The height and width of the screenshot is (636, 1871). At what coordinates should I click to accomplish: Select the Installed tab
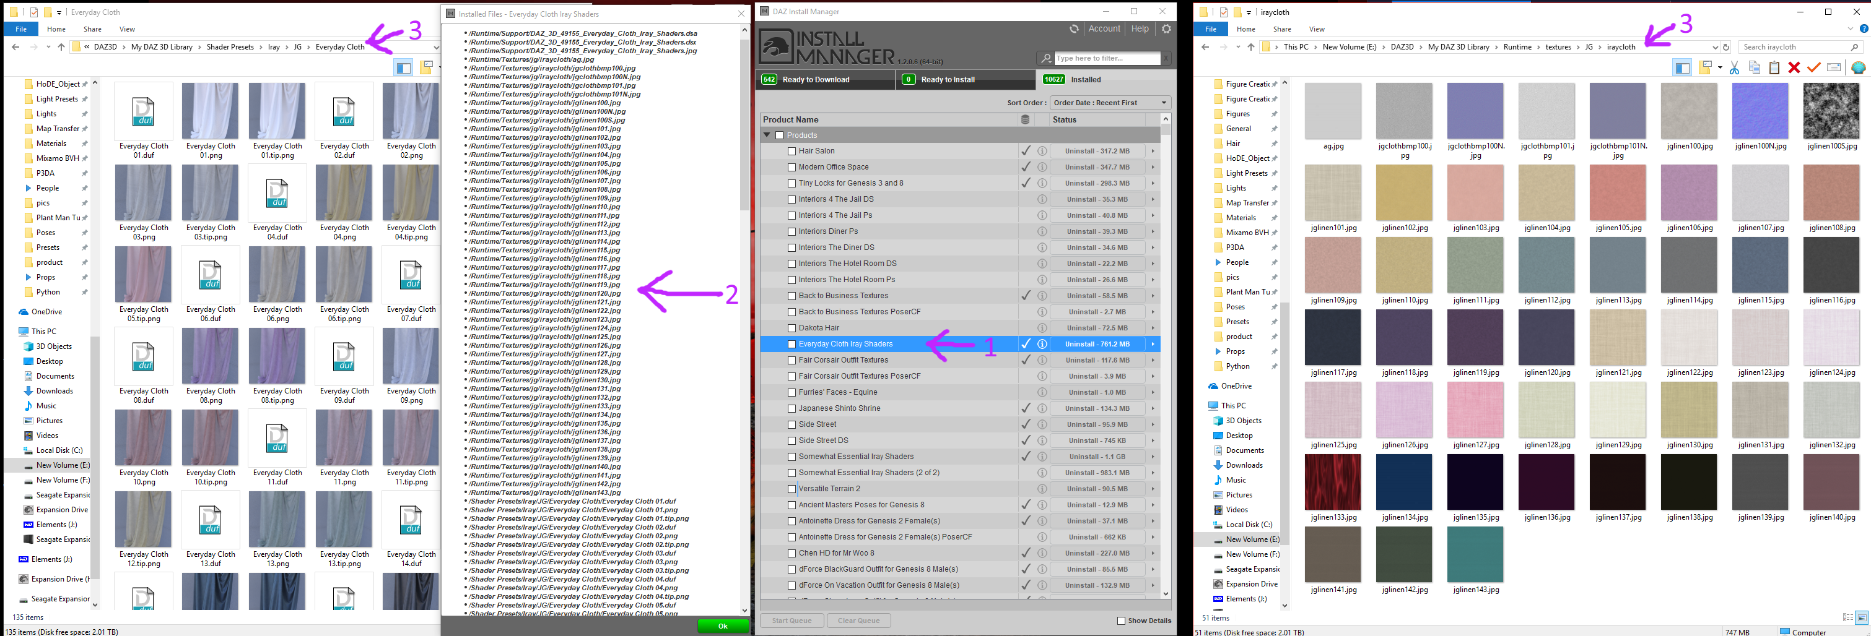[x=1106, y=80]
